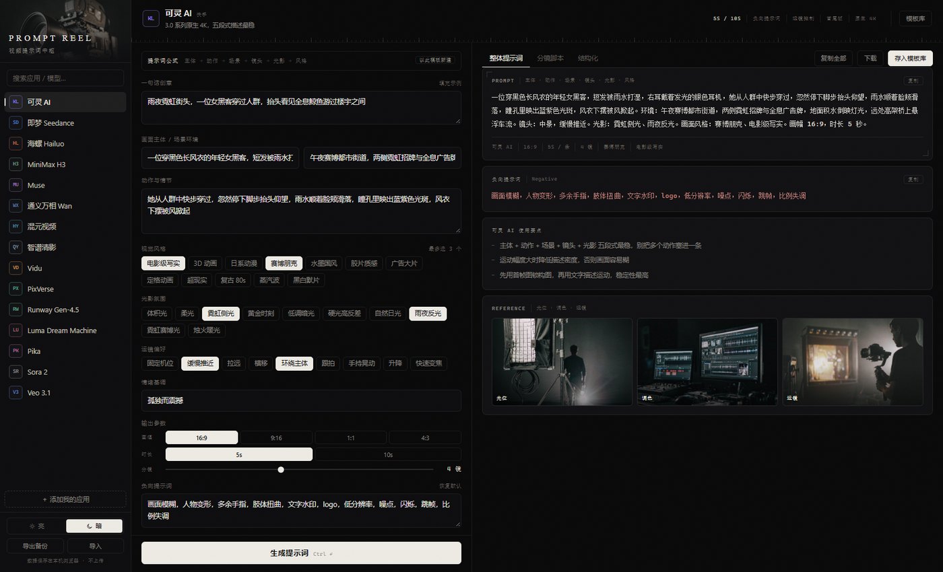Image resolution: width=943 pixels, height=572 pixels.
Task: Select the LU badge for Luma Dream Machine
Action: 15,330
